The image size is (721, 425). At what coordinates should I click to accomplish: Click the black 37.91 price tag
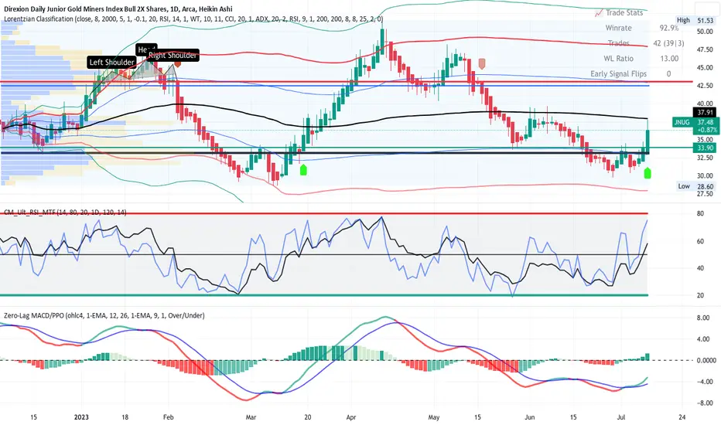coord(705,112)
